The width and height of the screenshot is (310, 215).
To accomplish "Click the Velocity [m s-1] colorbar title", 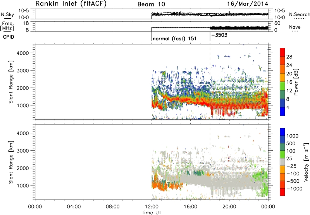I will pos(306,162).
